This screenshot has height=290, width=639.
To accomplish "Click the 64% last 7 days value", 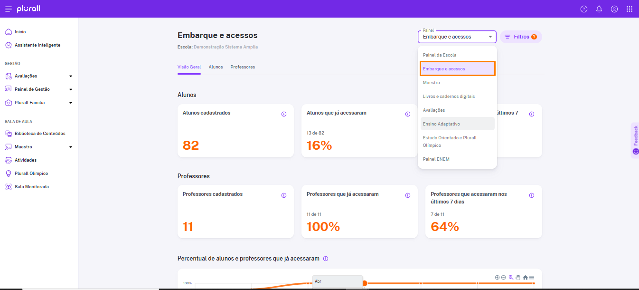I will click(445, 227).
